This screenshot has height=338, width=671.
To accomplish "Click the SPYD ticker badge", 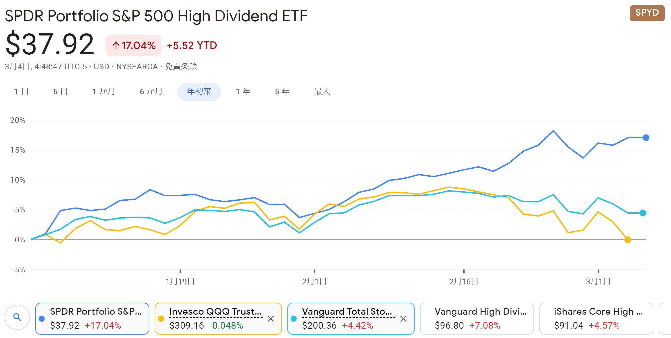I will point(647,13).
